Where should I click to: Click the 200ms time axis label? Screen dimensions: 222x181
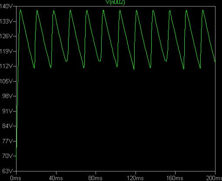coord(214,178)
